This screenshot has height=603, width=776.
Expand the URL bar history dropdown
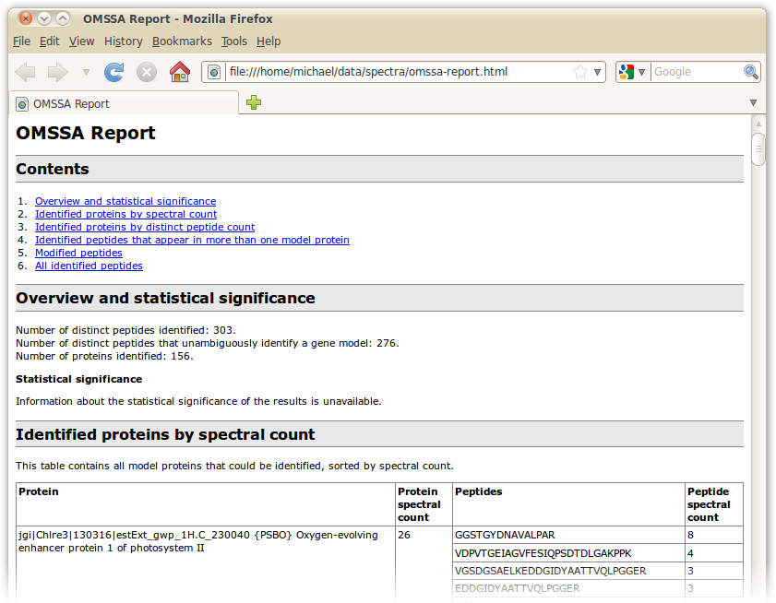(x=597, y=72)
